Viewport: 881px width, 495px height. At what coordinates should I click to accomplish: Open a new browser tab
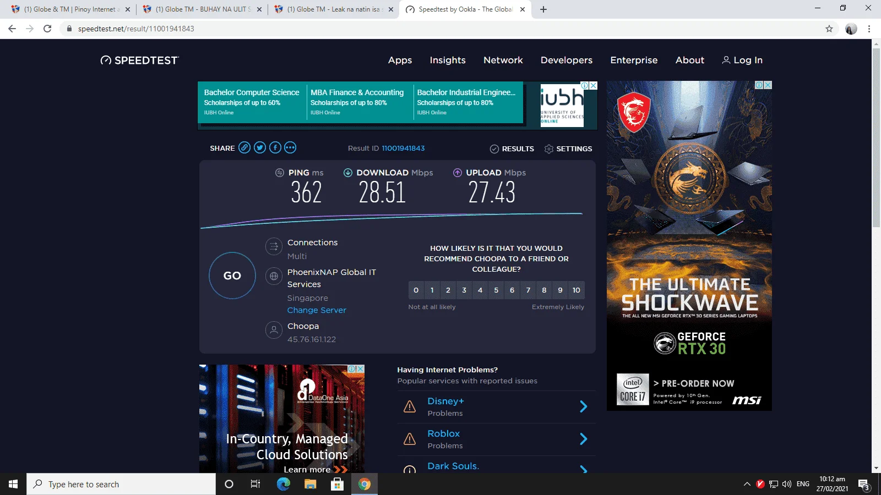tap(543, 9)
